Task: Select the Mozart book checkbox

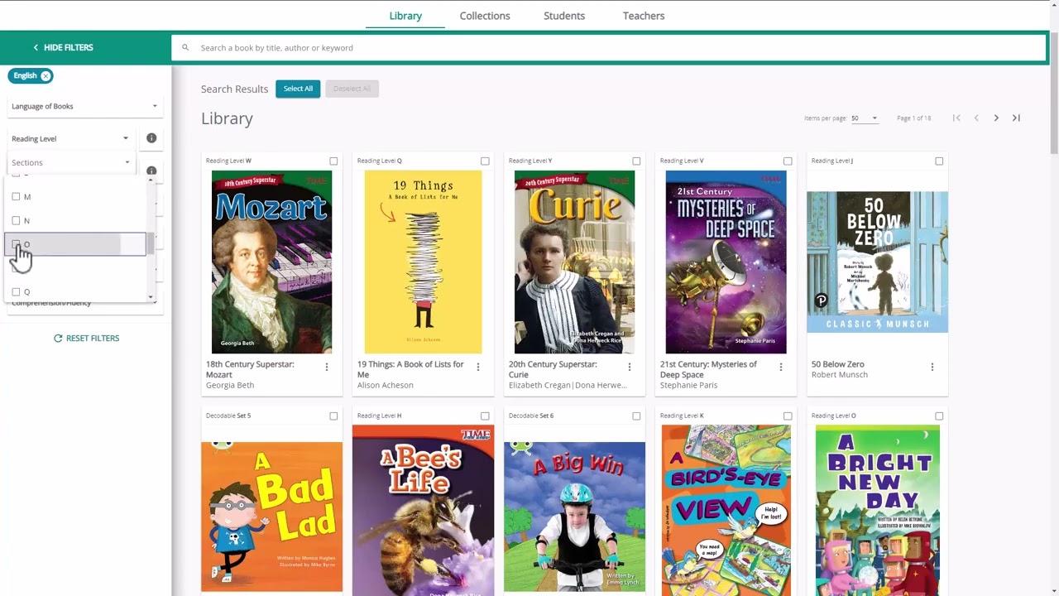Action: click(333, 161)
